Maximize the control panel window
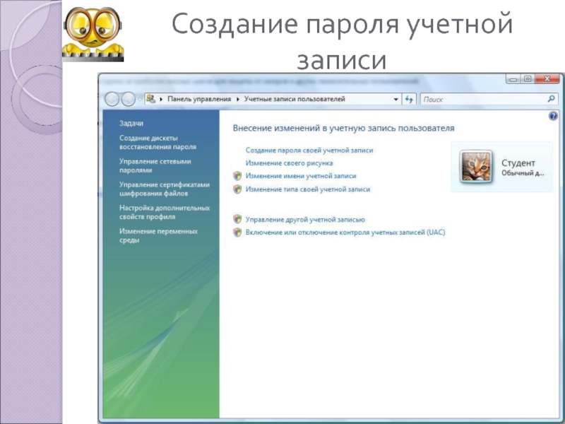 pyautogui.click(x=528, y=78)
